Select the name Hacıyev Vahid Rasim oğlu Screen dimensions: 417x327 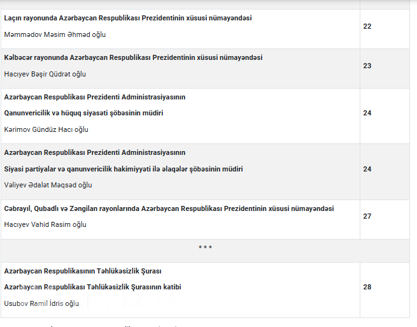click(45, 224)
